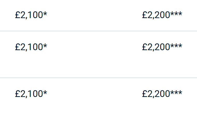The width and height of the screenshot is (197, 121).
Task: Click the pound sign of first-row £2,100
Action: [x=18, y=15]
